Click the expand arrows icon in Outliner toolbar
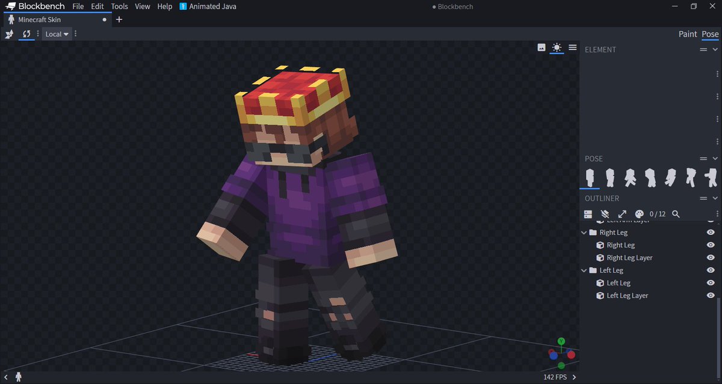Image resolution: width=722 pixels, height=384 pixels. (622, 214)
